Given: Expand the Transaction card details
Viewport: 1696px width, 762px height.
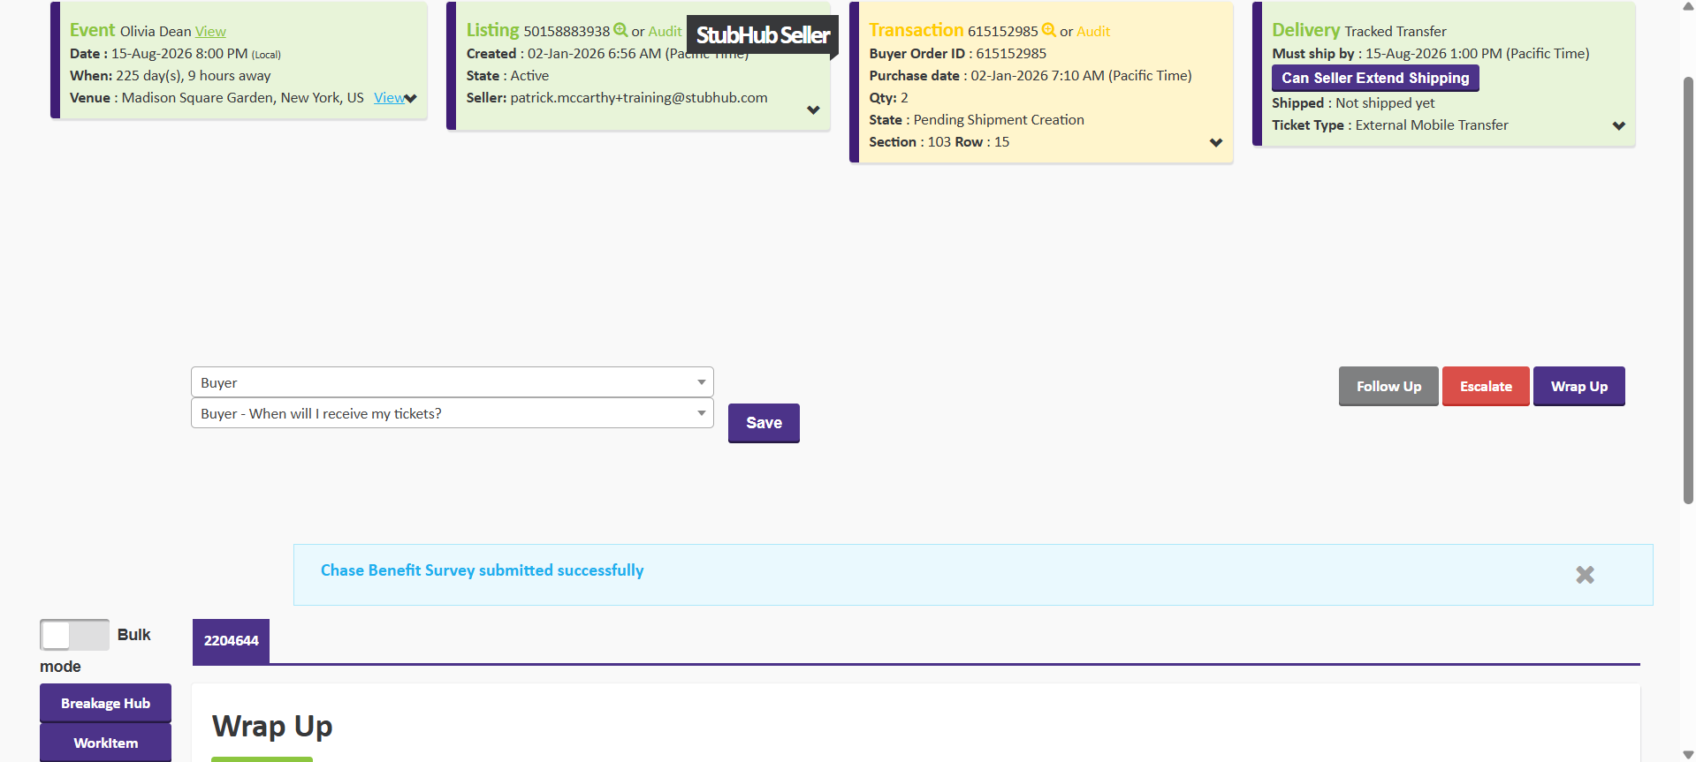Looking at the screenshot, I should (x=1216, y=143).
